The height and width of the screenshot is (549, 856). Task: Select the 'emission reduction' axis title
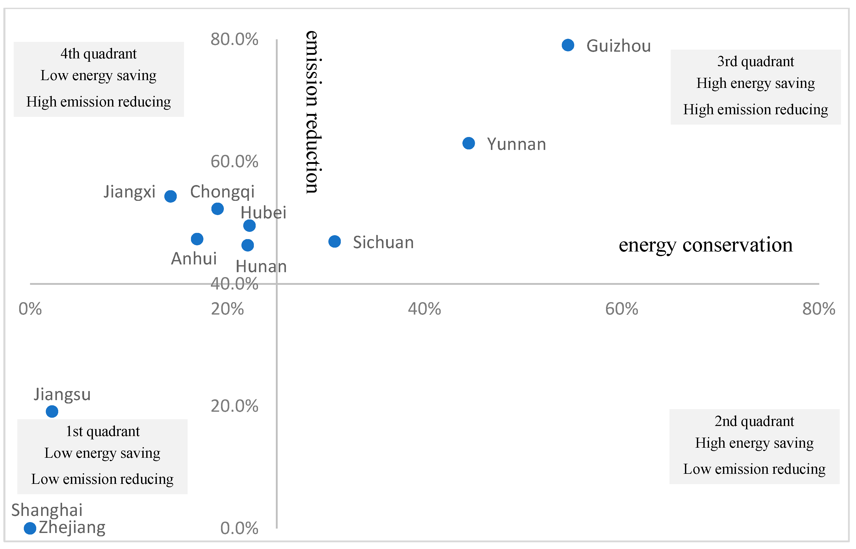(x=312, y=112)
